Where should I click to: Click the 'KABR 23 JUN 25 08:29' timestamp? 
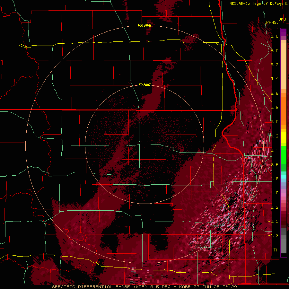click(208, 287)
